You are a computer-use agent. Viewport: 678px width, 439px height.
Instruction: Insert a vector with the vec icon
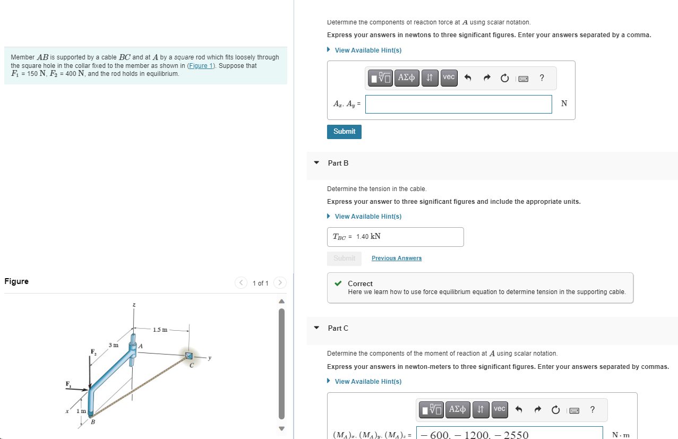pyautogui.click(x=448, y=78)
